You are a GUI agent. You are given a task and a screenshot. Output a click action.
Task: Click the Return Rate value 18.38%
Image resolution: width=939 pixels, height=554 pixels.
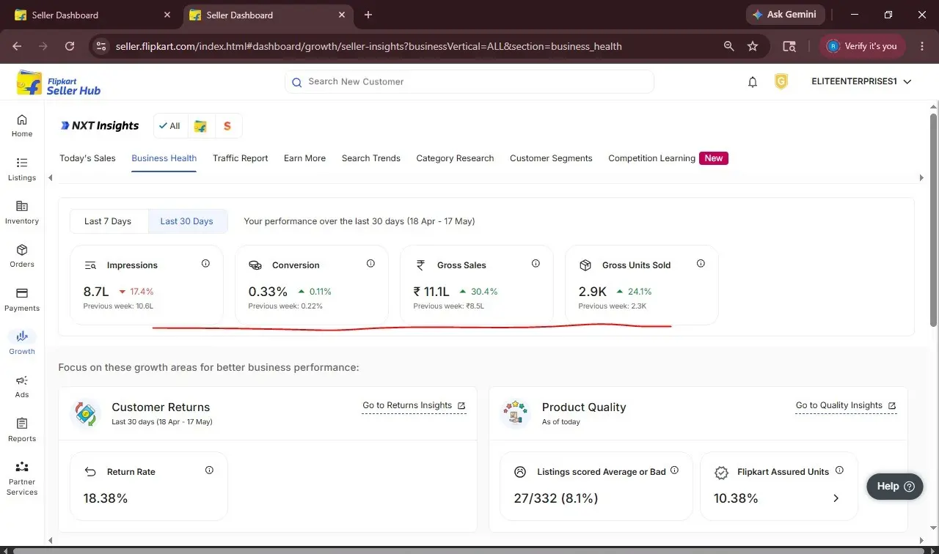click(106, 498)
